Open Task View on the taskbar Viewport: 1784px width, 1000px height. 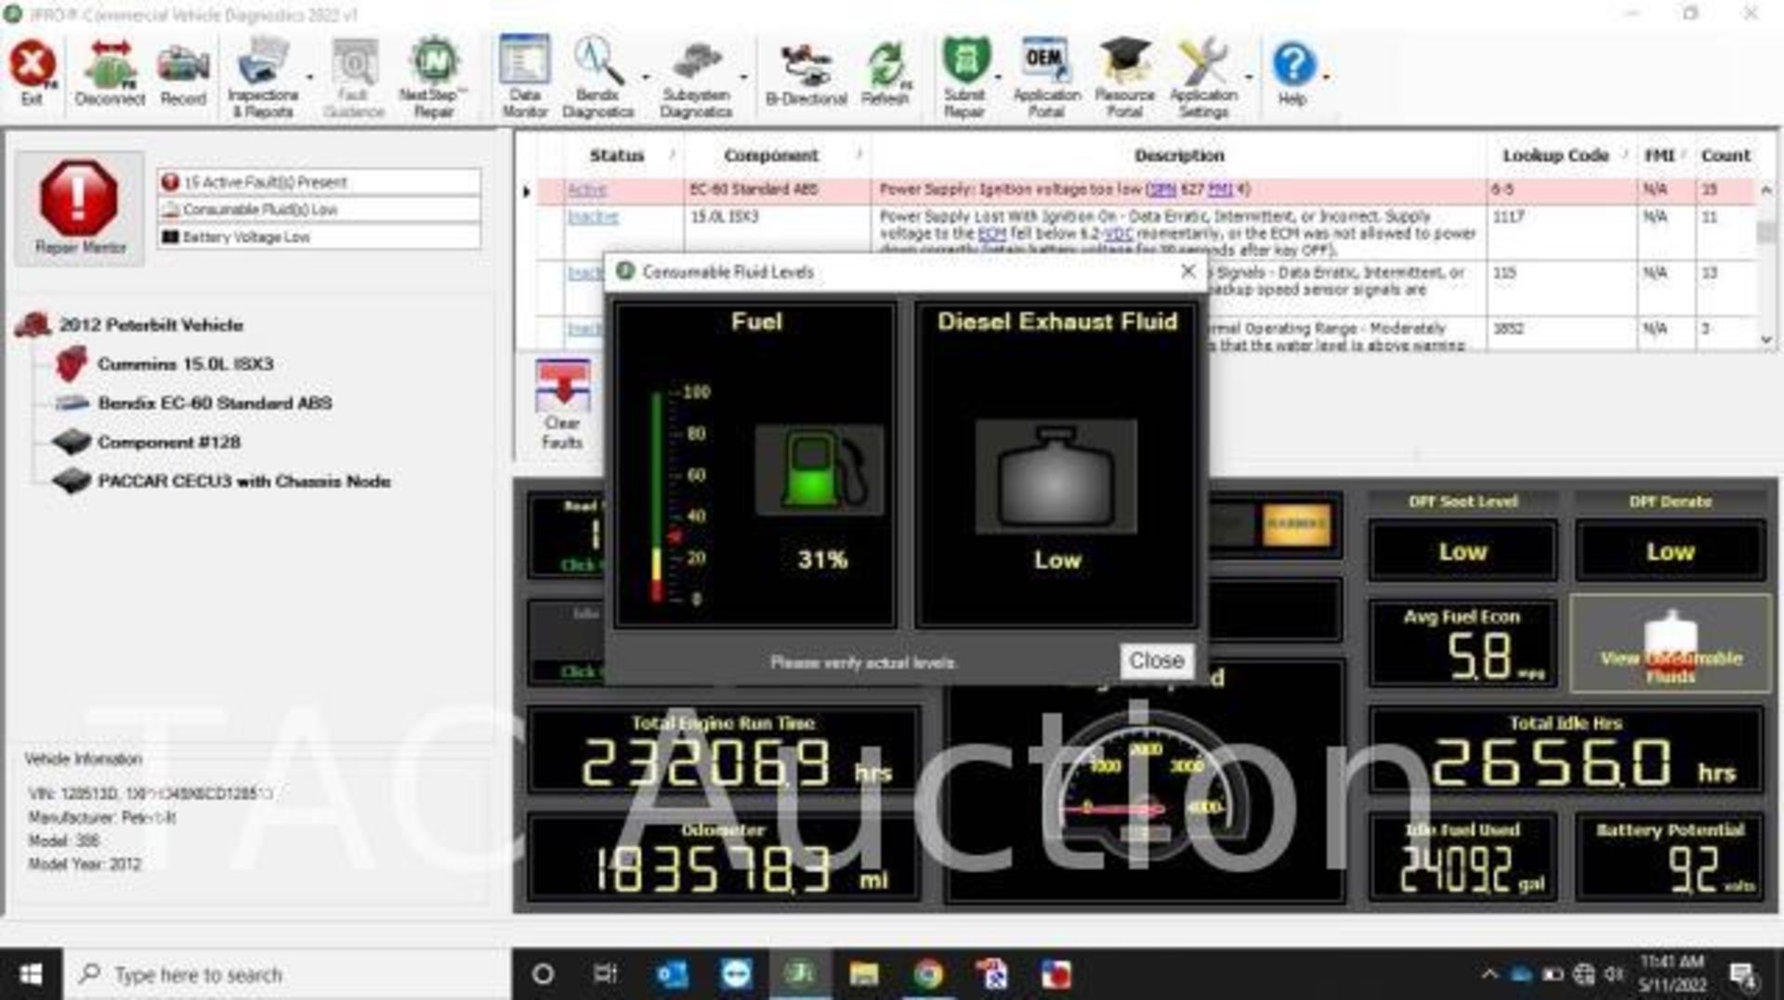click(606, 974)
